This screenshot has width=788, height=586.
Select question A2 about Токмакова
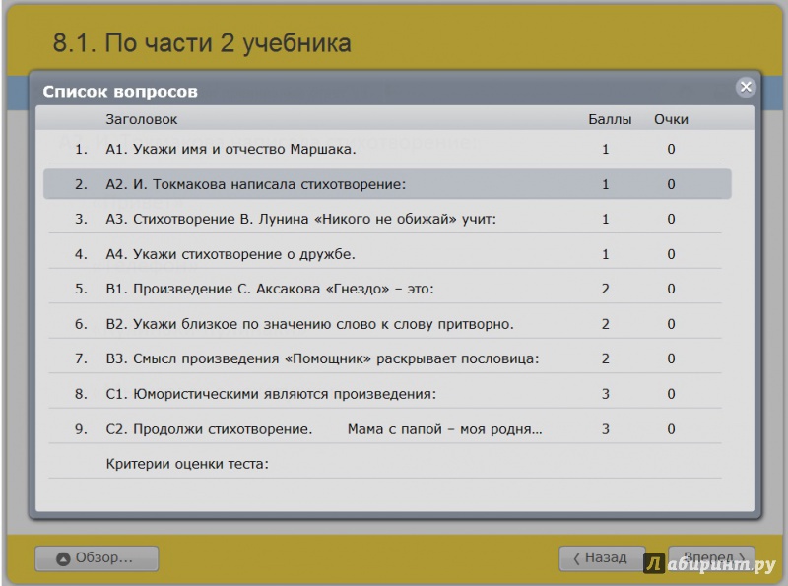[387, 184]
